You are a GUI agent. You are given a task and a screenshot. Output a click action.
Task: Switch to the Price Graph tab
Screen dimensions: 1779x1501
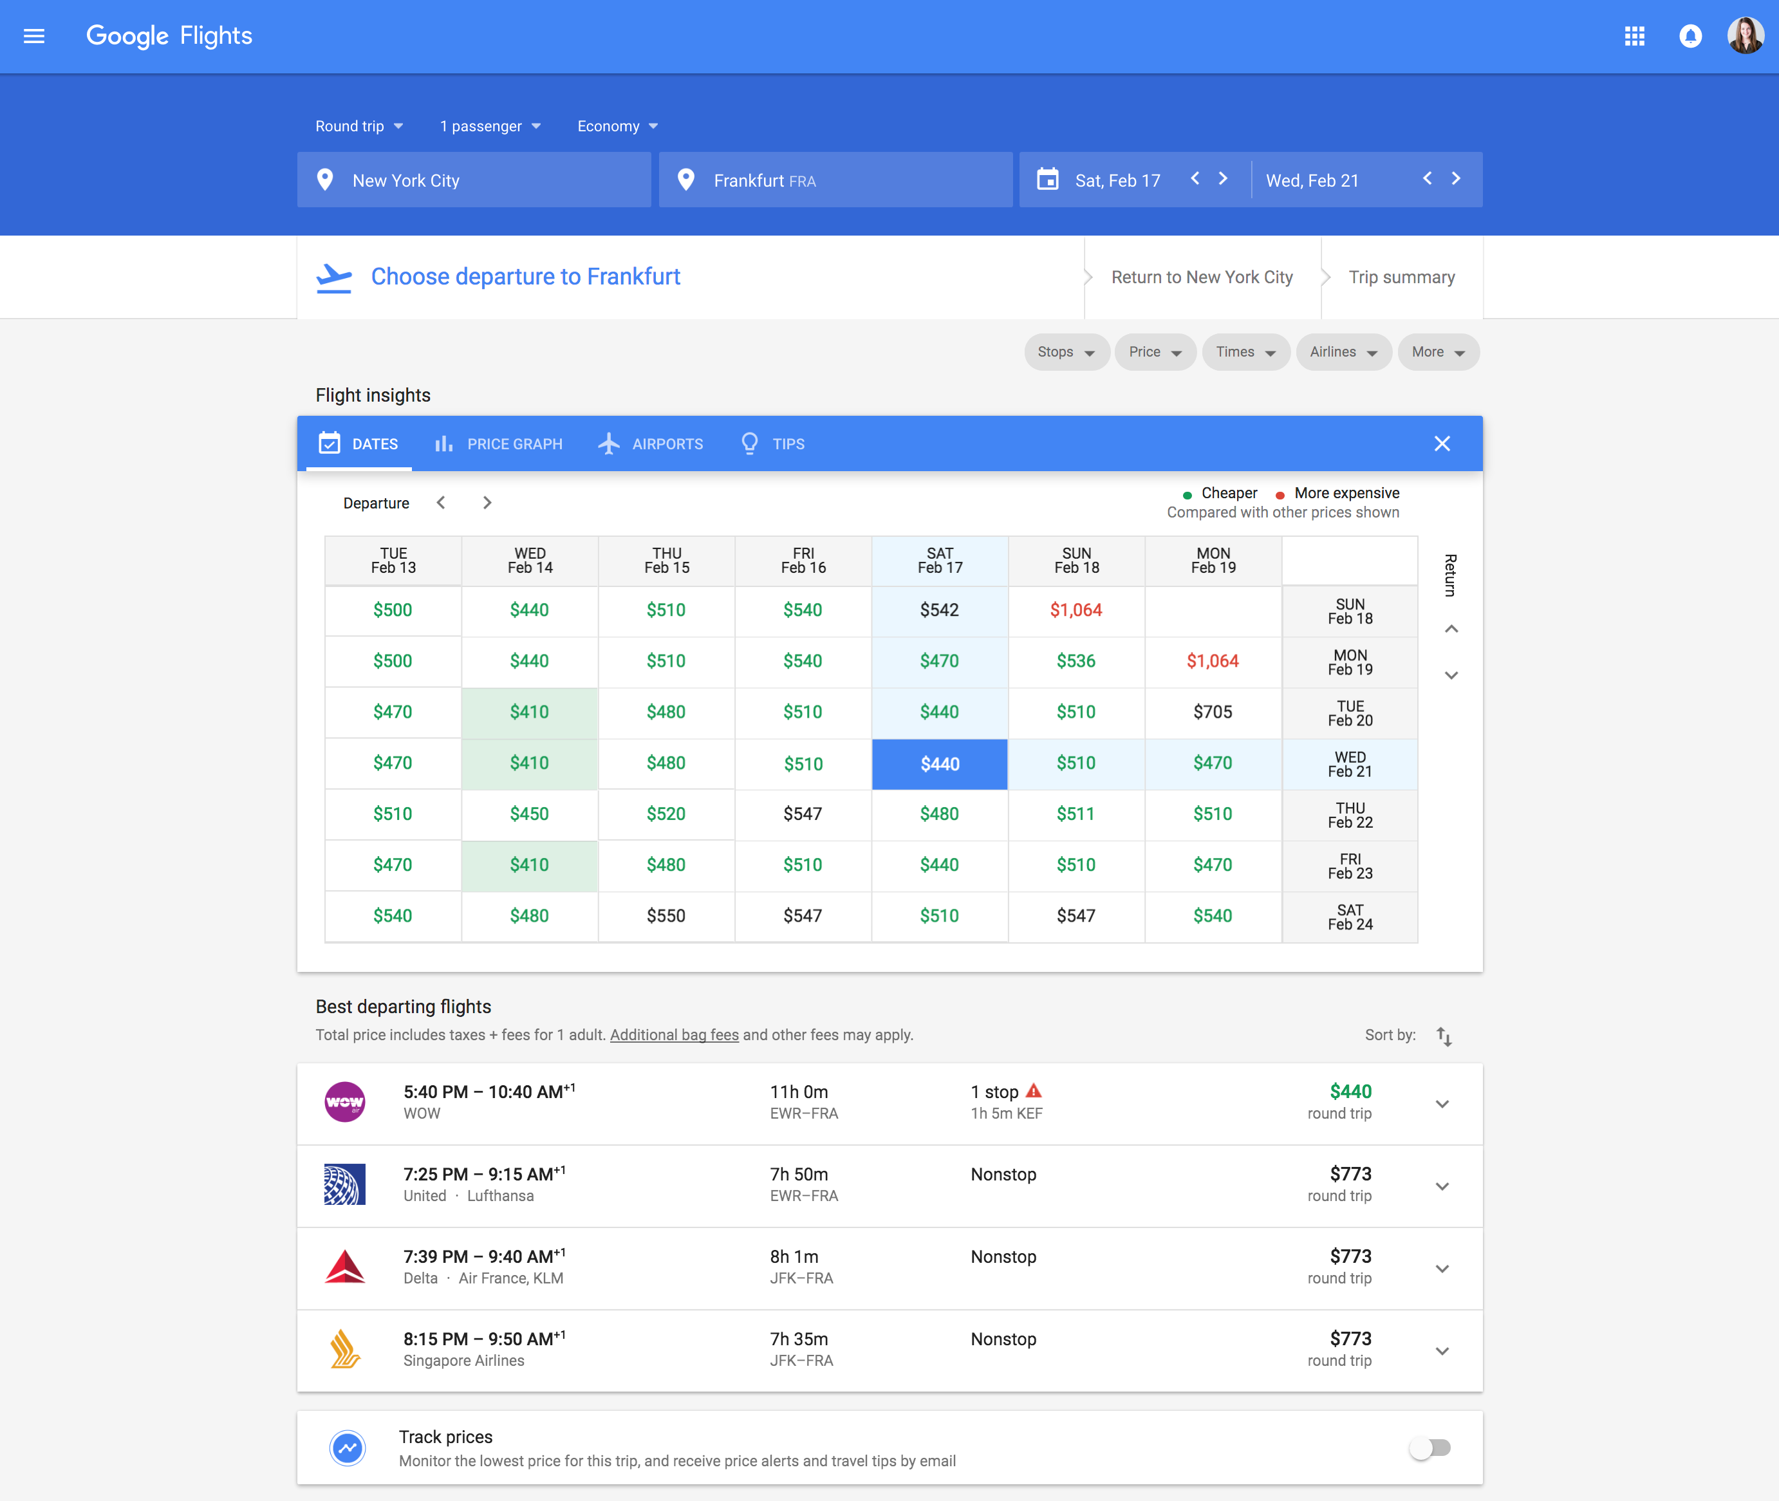[x=499, y=443]
